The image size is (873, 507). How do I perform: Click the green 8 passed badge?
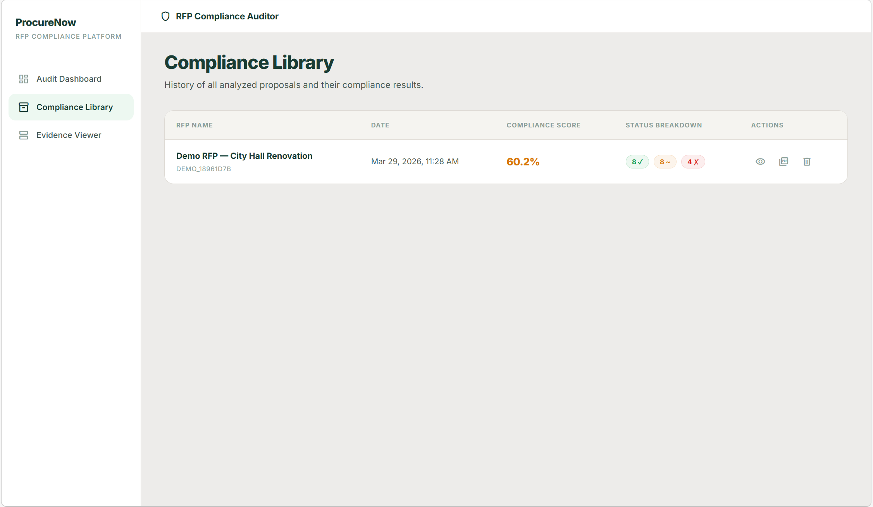[637, 162]
